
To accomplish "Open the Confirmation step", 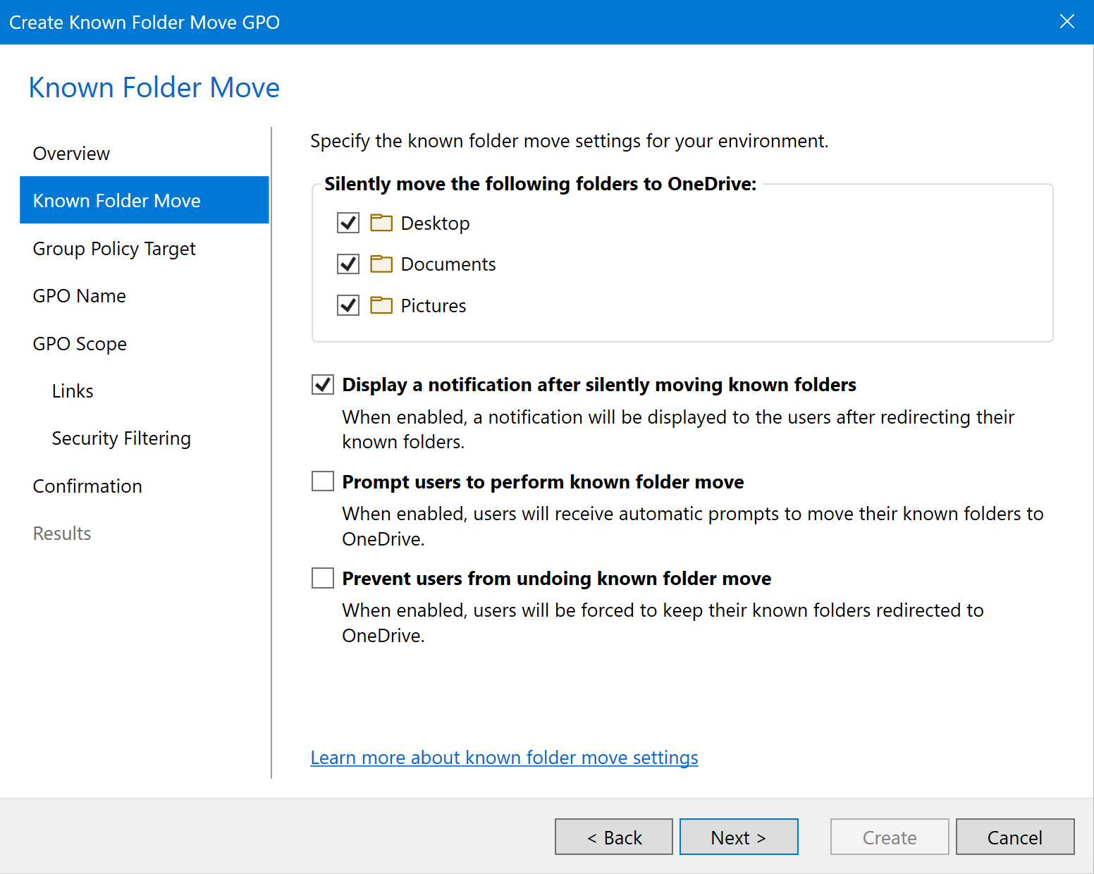I will click(87, 486).
